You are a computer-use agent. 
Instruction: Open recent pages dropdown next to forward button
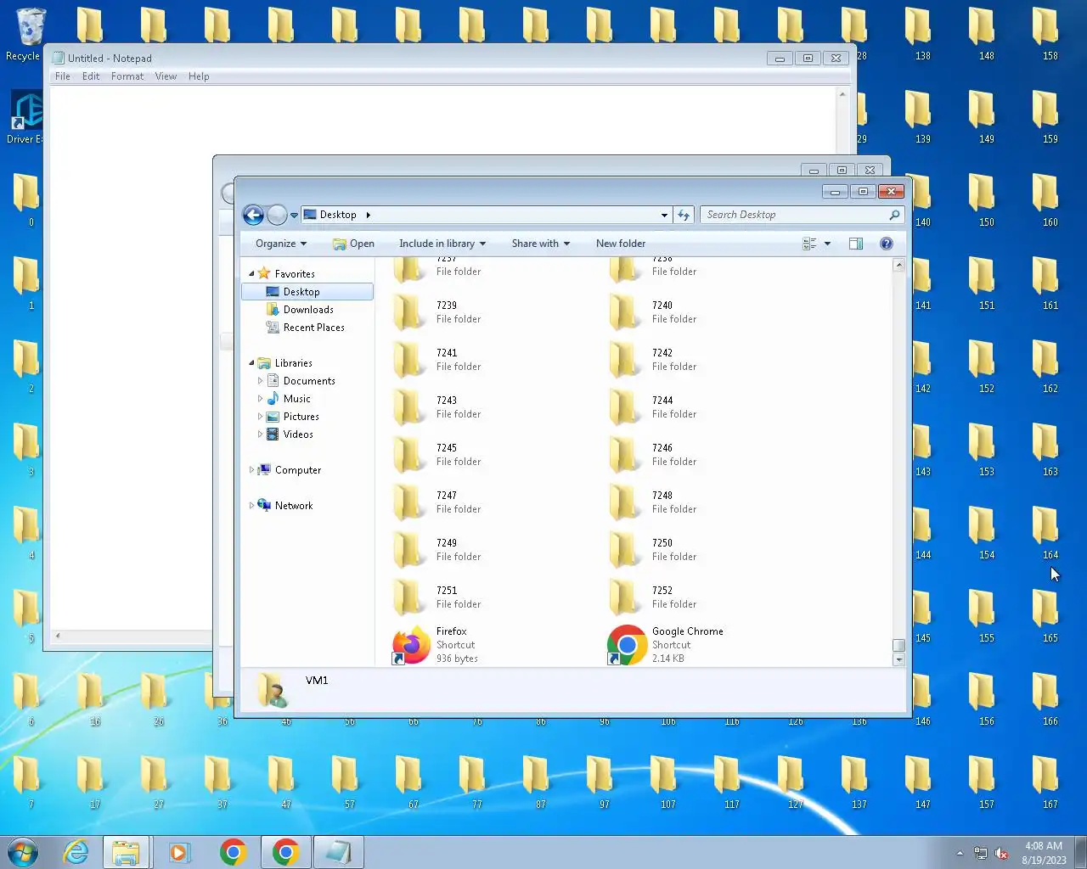point(294,216)
